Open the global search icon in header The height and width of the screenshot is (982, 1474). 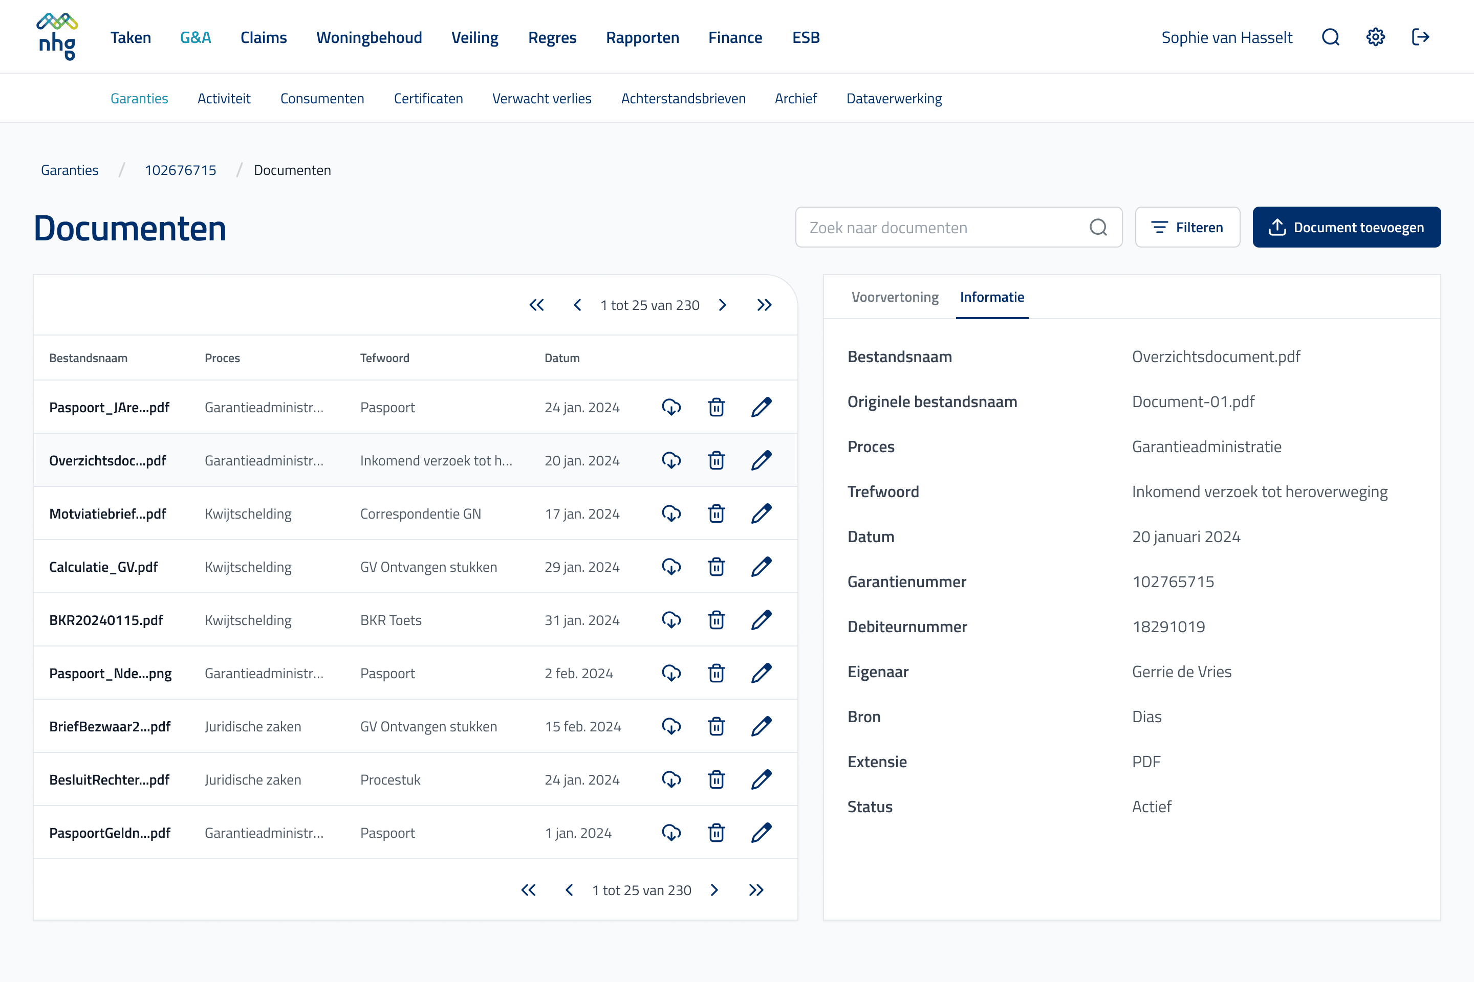pos(1331,37)
